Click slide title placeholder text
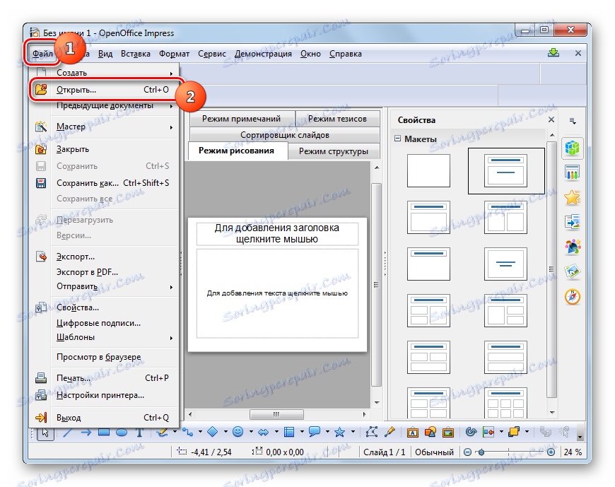Image resolution: width=615 pixels, height=487 pixels. pos(277,233)
